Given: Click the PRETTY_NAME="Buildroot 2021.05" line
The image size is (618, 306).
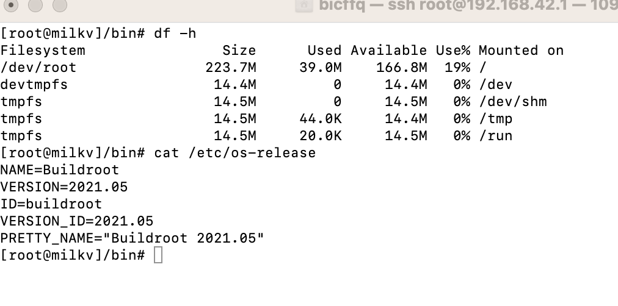Looking at the screenshot, I should pos(132,238).
